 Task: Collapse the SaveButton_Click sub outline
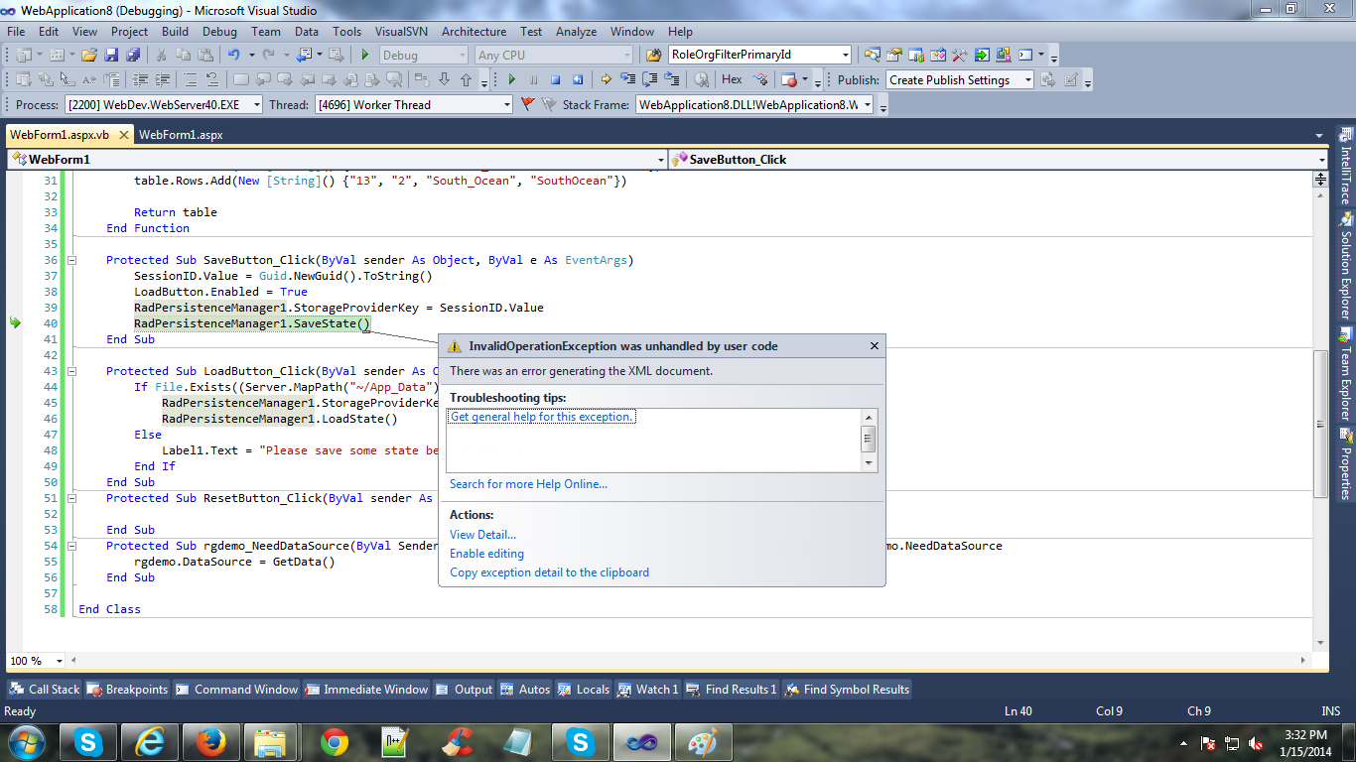(x=72, y=261)
